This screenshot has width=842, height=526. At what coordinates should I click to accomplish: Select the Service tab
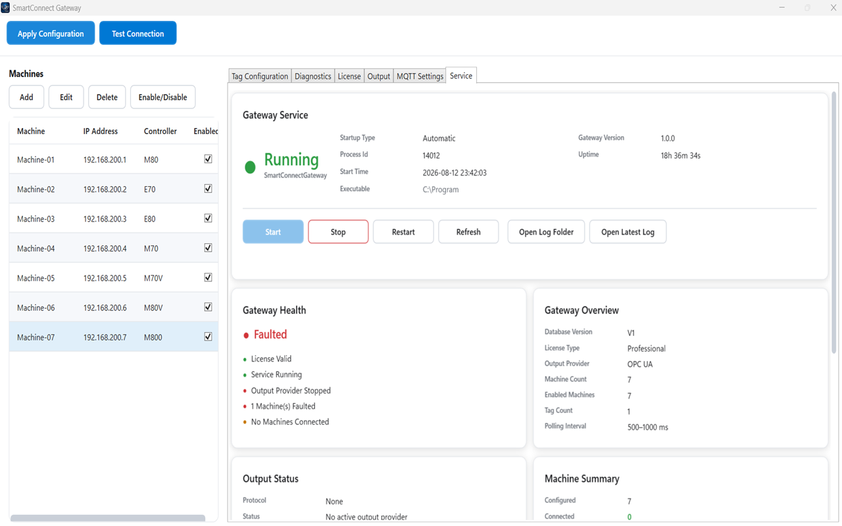(461, 76)
